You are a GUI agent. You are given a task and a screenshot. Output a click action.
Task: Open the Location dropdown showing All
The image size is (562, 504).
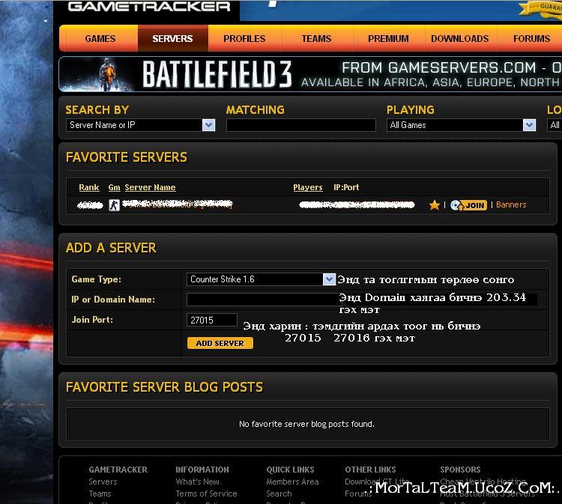555,125
